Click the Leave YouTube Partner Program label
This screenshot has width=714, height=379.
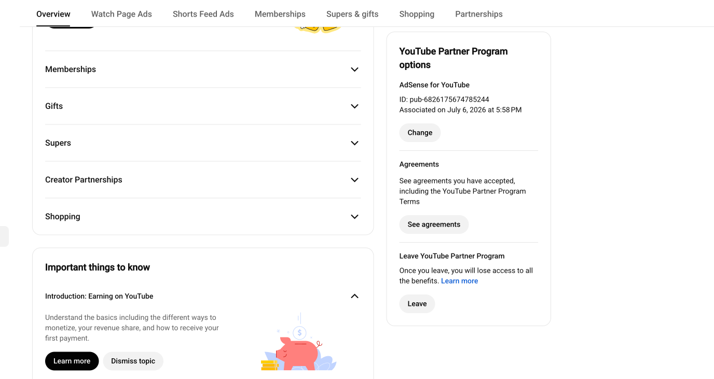[x=452, y=256]
